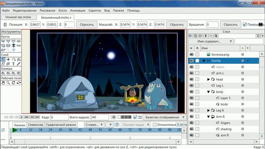Click Сбросить button next to Масштаб
The height and width of the screenshot is (149, 265).
pyautogui.click(x=177, y=24)
